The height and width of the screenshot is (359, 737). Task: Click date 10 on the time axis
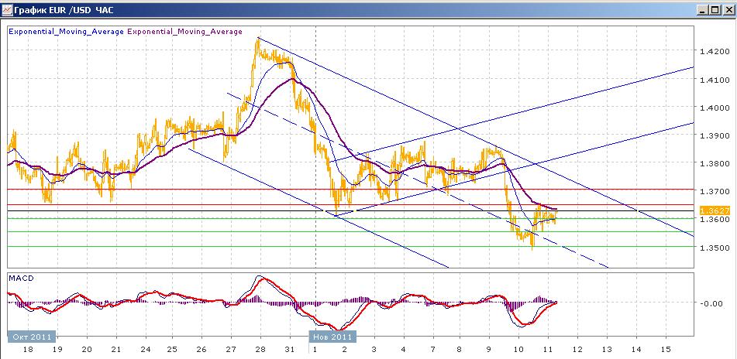coord(518,350)
